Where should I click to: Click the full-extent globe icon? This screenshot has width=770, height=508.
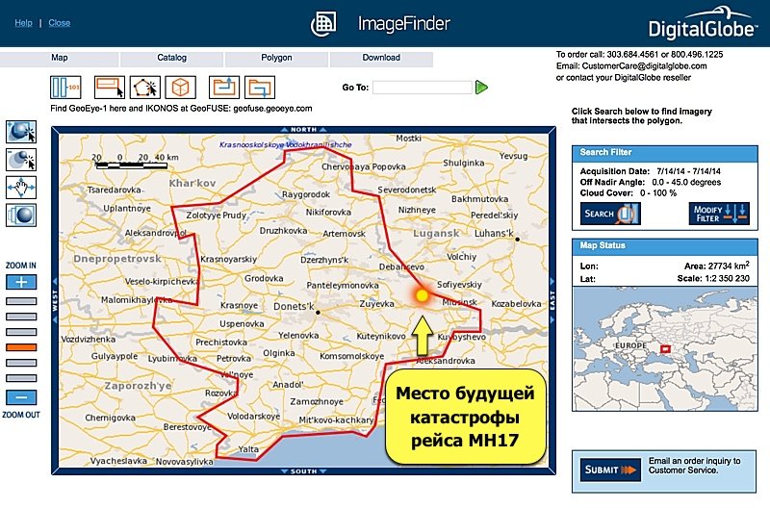pyautogui.click(x=21, y=215)
